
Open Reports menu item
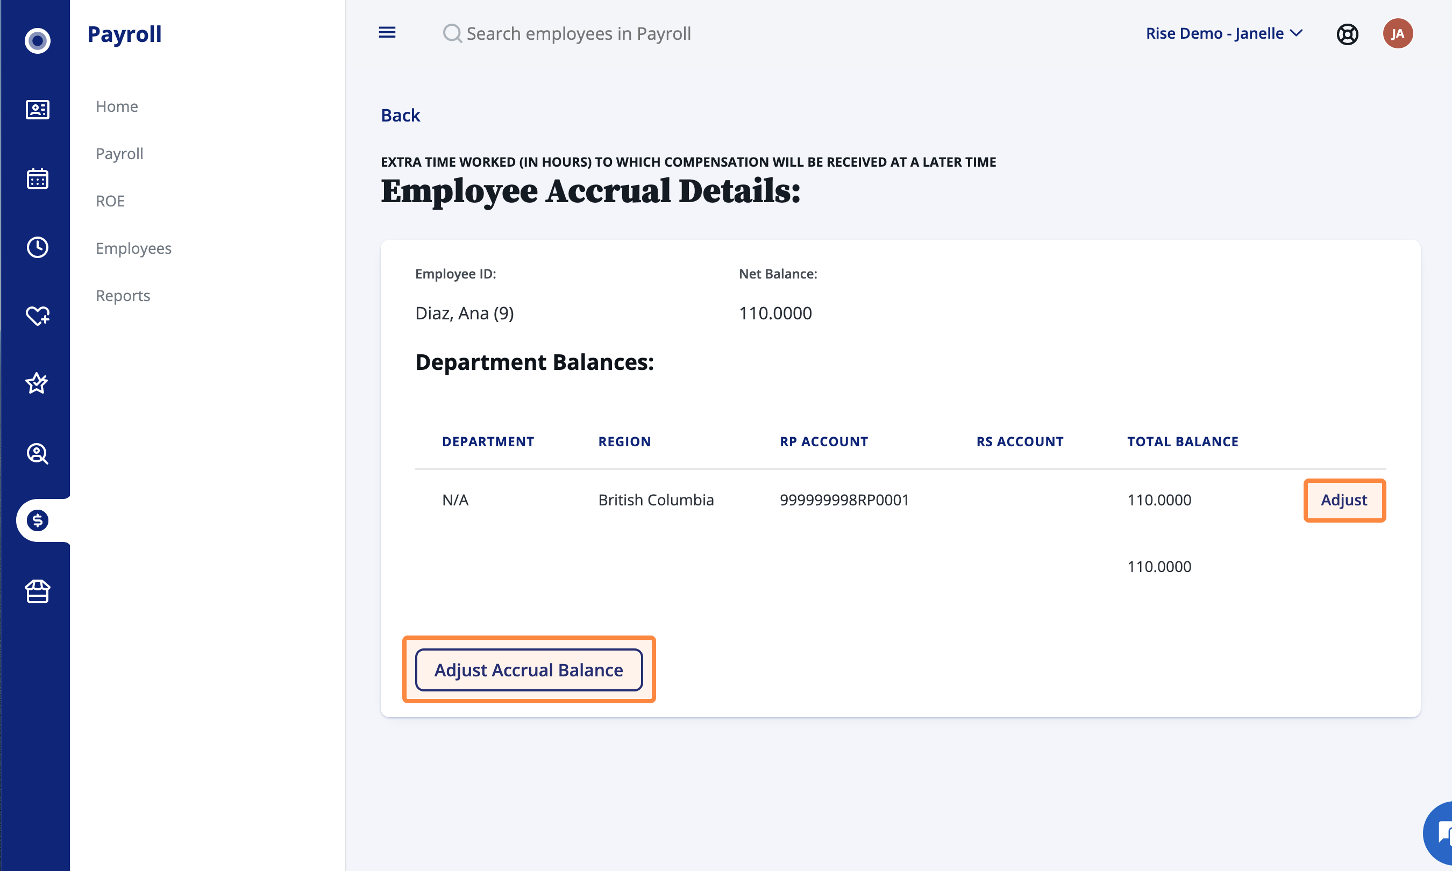(x=123, y=295)
